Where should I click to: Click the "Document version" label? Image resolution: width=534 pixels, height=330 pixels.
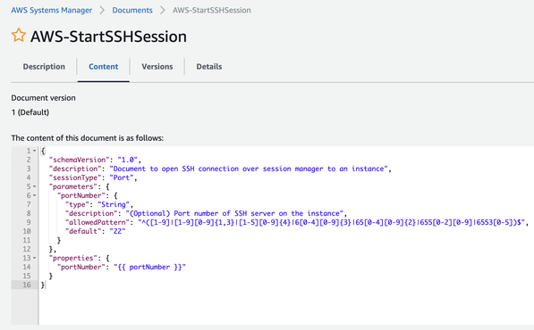[43, 98]
